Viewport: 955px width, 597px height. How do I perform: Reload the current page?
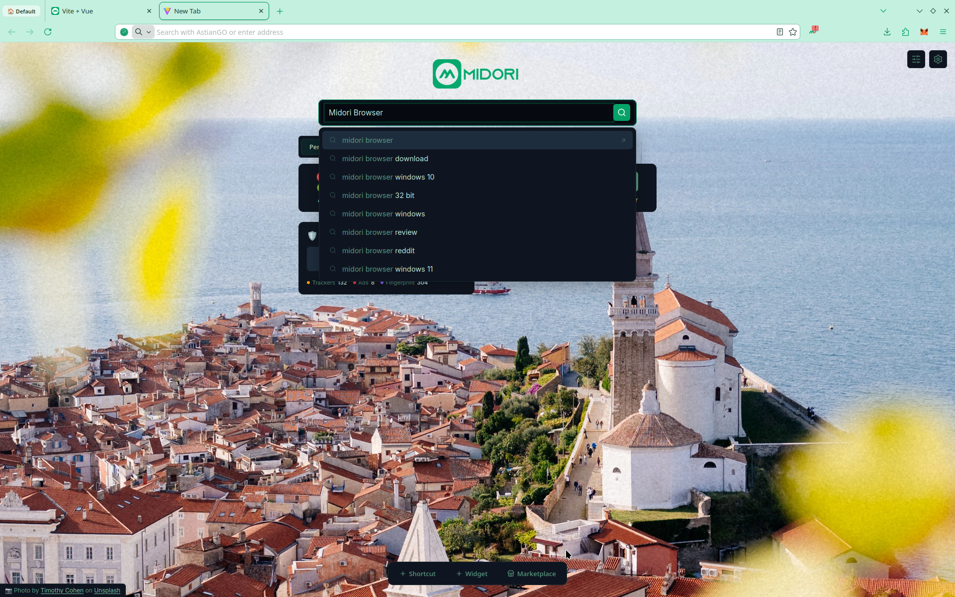tap(48, 32)
